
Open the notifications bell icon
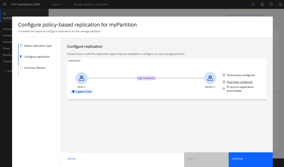[x=253, y=4]
